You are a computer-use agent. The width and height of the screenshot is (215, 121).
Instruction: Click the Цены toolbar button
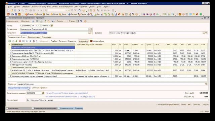pyautogui.click(x=63, y=14)
